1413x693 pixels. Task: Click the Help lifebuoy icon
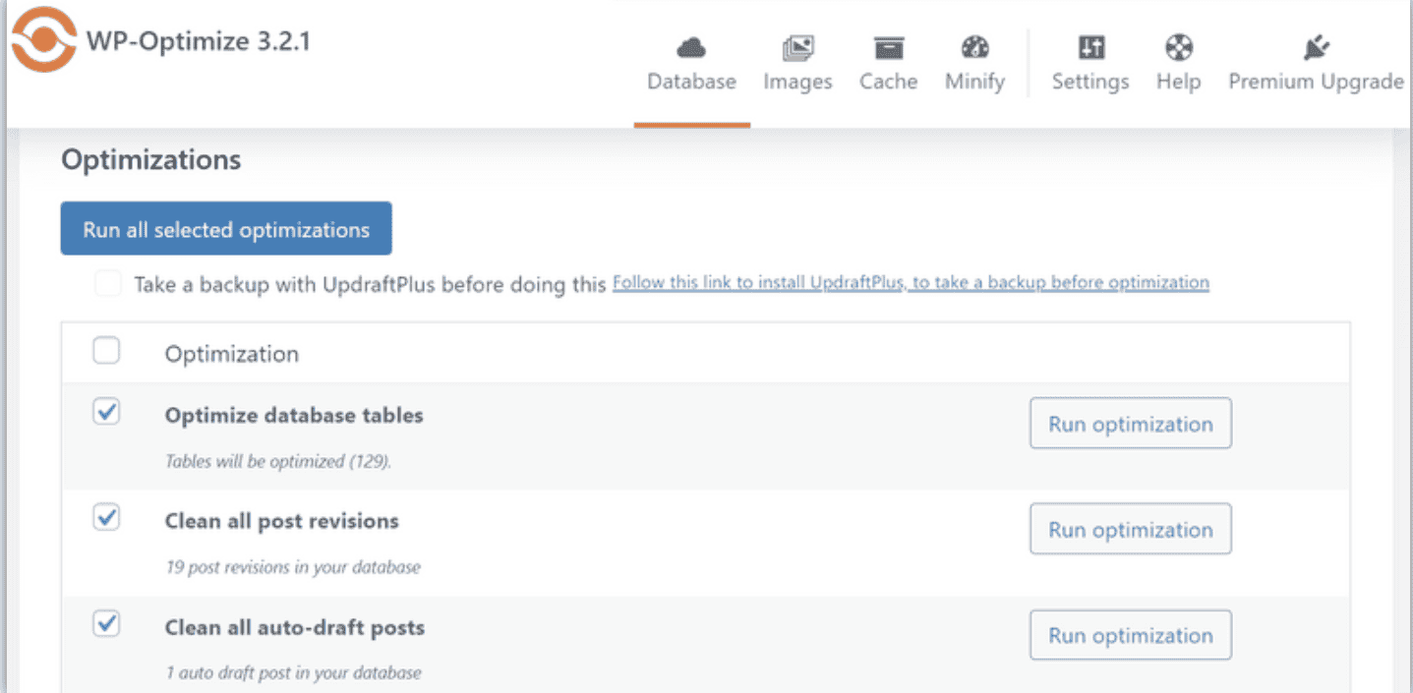(x=1178, y=46)
